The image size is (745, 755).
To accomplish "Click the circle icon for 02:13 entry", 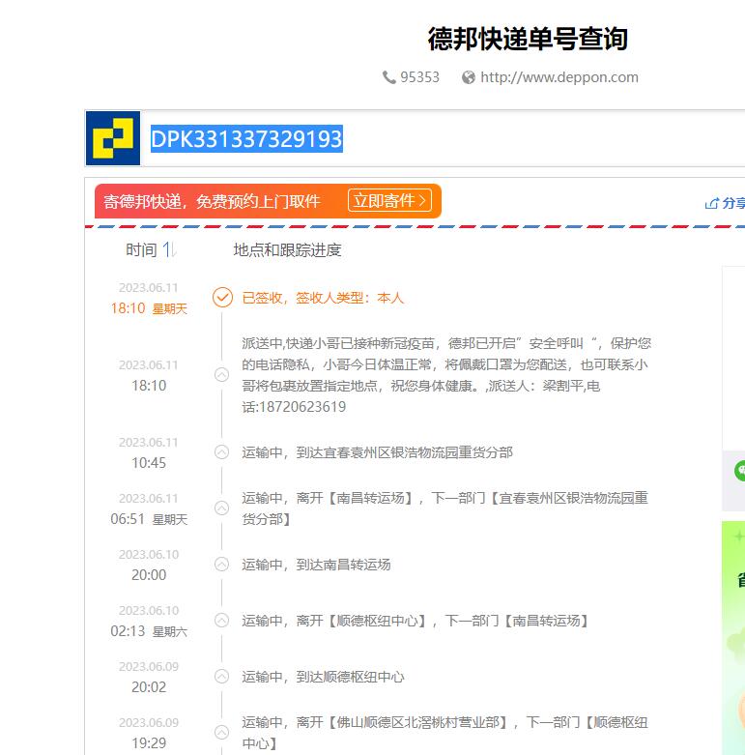I will (221, 621).
